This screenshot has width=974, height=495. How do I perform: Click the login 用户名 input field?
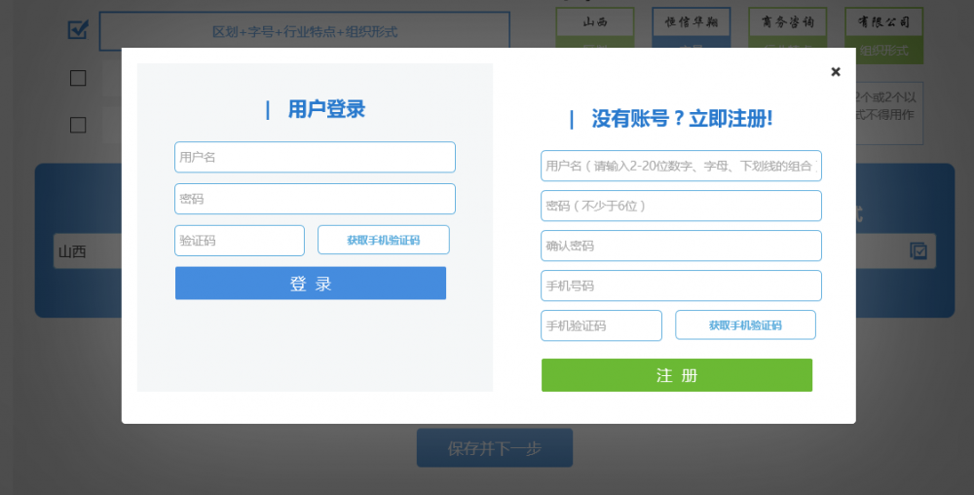coord(315,157)
